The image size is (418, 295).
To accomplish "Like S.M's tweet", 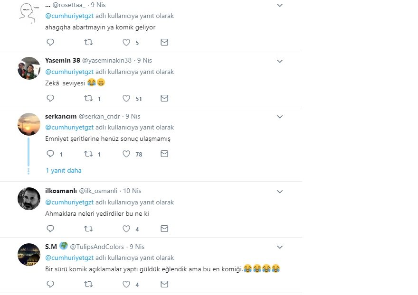I will click(x=126, y=285).
